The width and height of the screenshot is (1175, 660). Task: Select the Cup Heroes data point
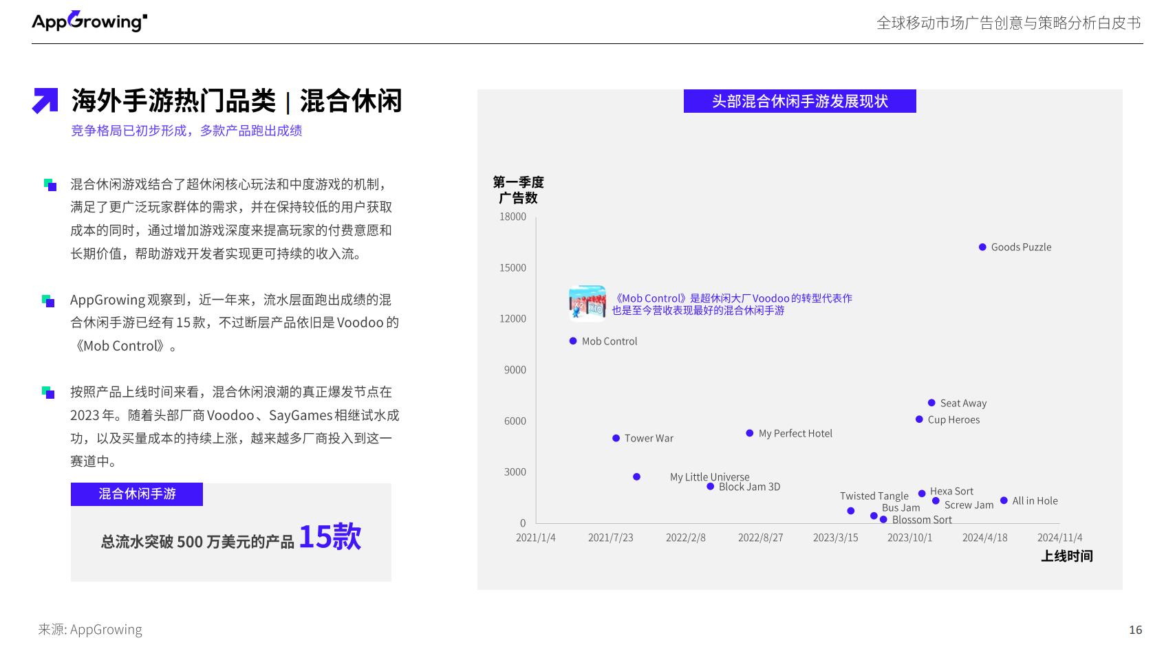tap(919, 419)
